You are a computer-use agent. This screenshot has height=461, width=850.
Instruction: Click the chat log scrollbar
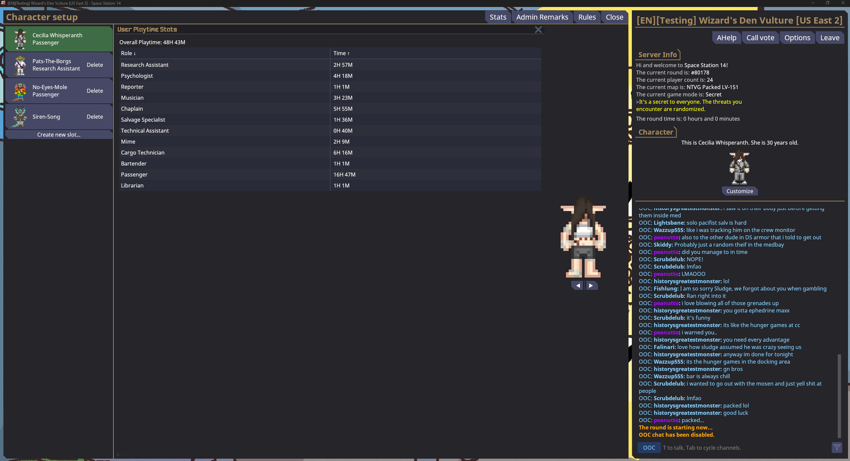[x=839, y=396]
